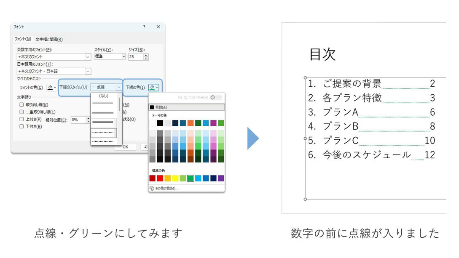This screenshot has height=258, width=459.
Task: Select the thick solid underline style
Action: pyautogui.click(x=104, y=122)
